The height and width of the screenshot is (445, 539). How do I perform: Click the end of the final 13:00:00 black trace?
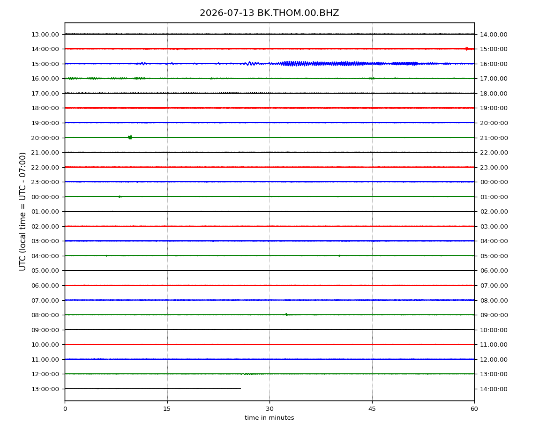pyautogui.click(x=240, y=389)
